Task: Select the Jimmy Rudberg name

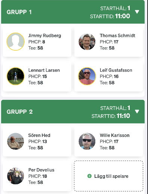Action: click(45, 36)
